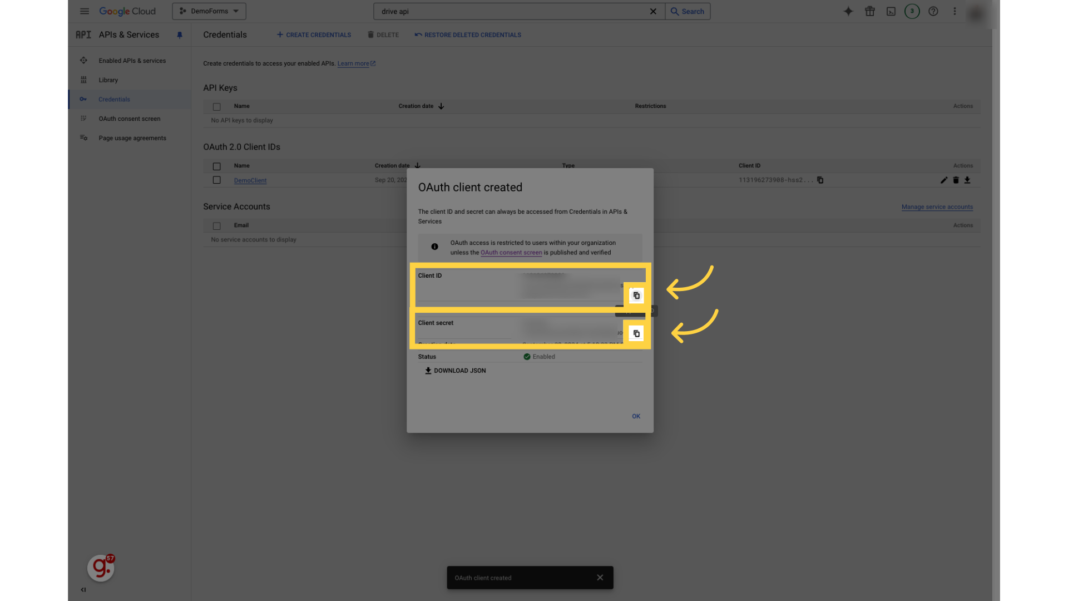
Task: Click the Google Cloud logo
Action: point(127,11)
